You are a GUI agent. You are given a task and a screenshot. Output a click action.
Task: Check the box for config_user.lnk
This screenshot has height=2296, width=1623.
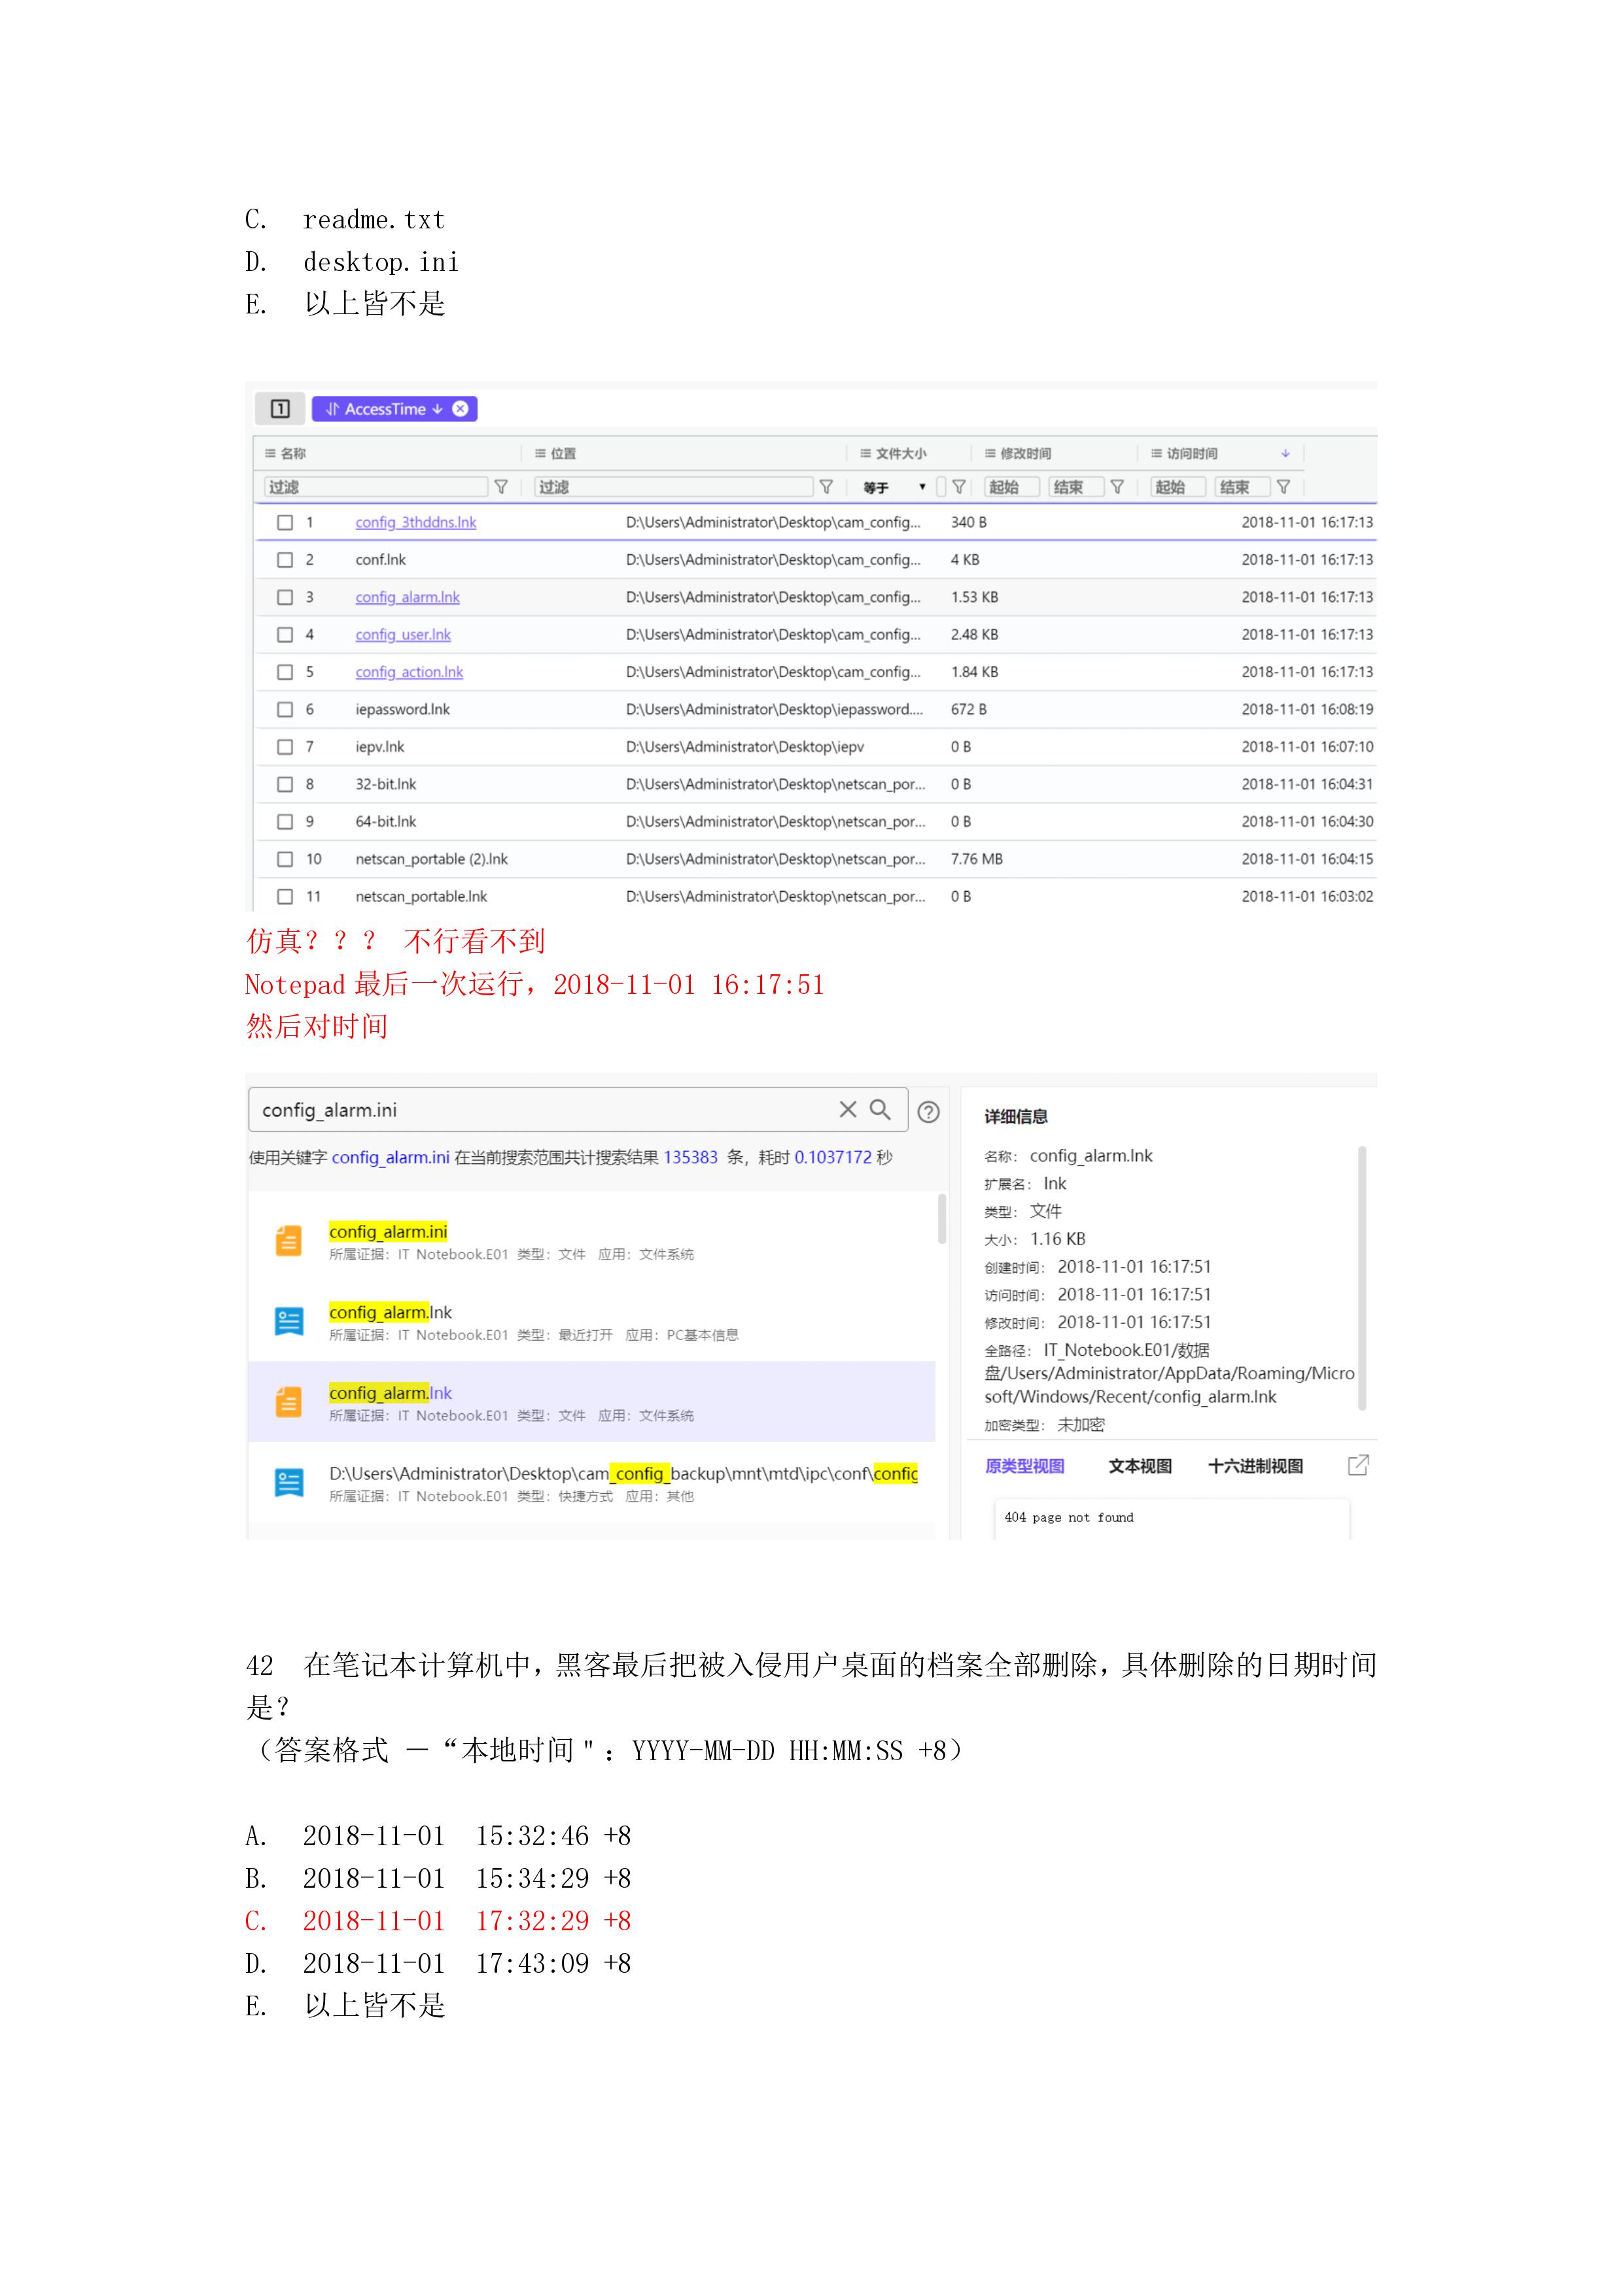coord(285,635)
